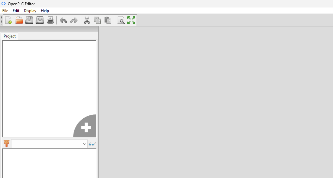Expand the instance selector combo box

point(84,144)
